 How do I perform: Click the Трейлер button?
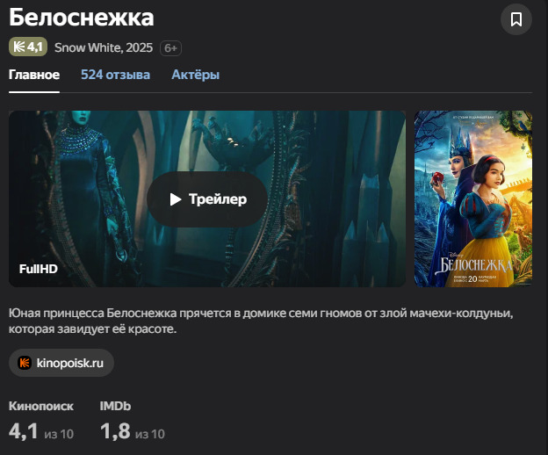(x=207, y=199)
